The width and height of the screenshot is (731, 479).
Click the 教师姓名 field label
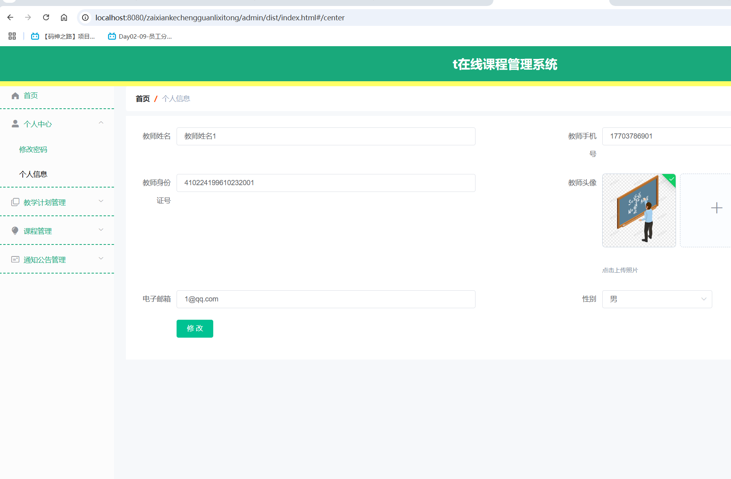pos(157,136)
